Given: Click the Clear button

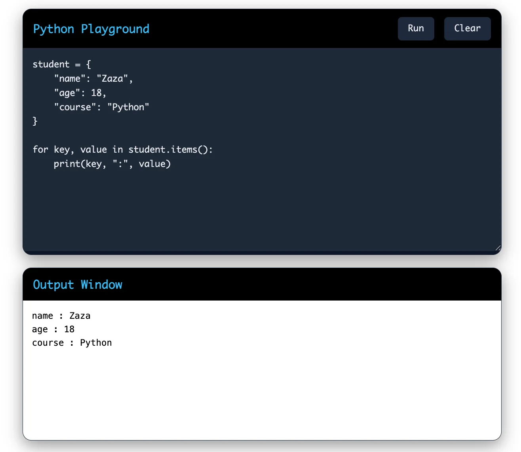Looking at the screenshot, I should tap(467, 29).
